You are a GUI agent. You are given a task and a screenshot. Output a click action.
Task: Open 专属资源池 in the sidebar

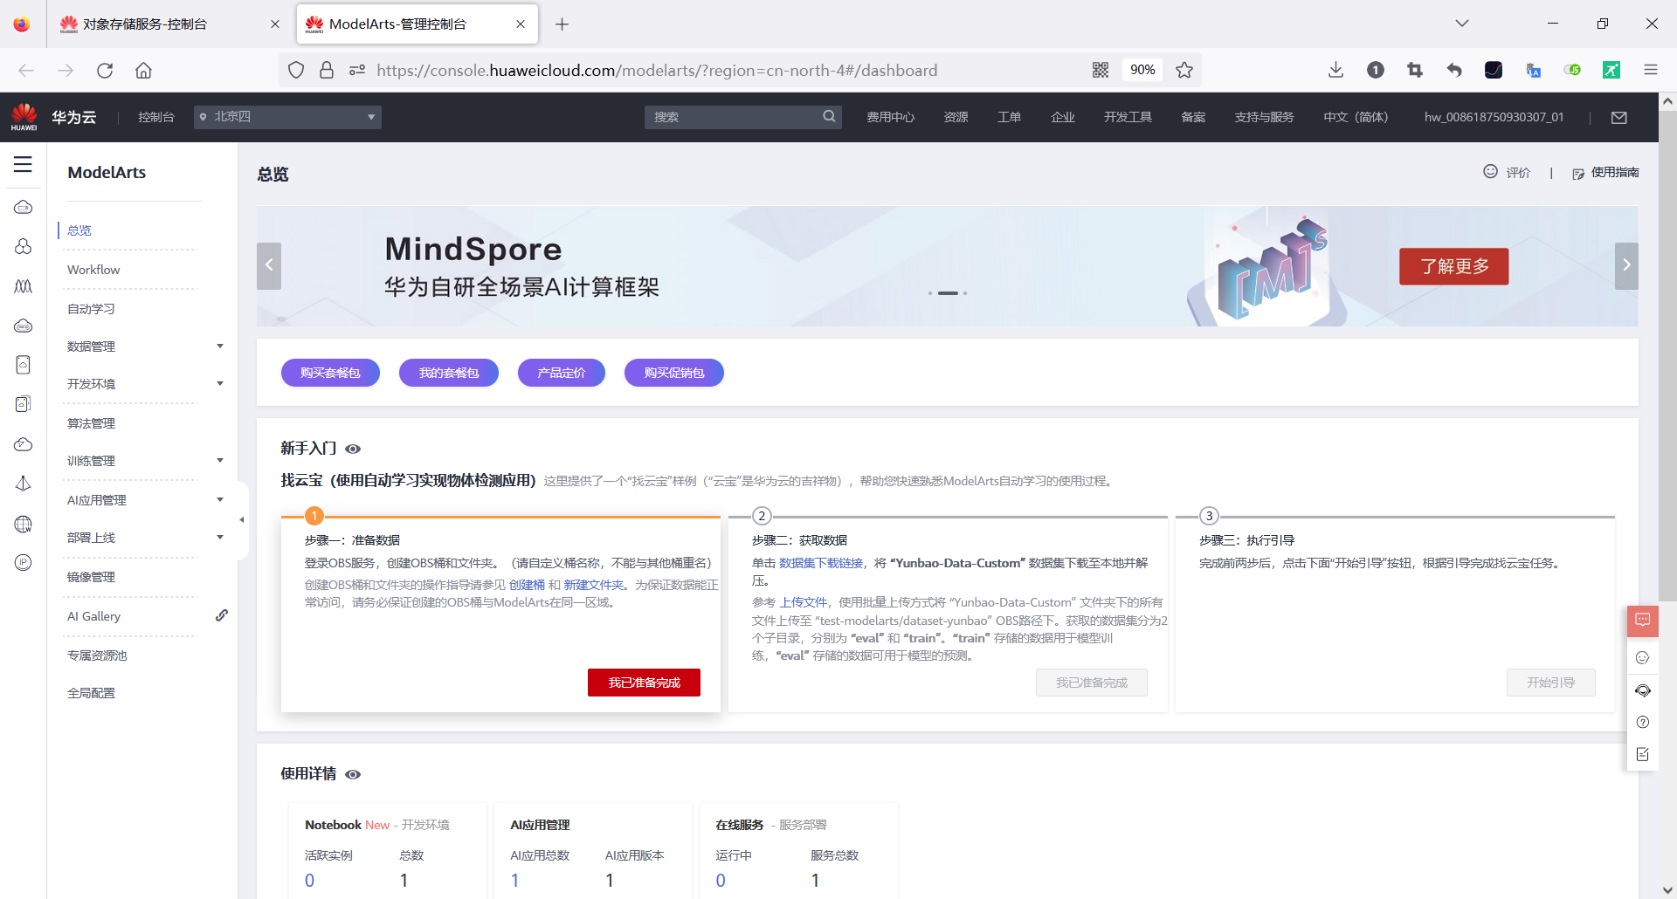97,655
